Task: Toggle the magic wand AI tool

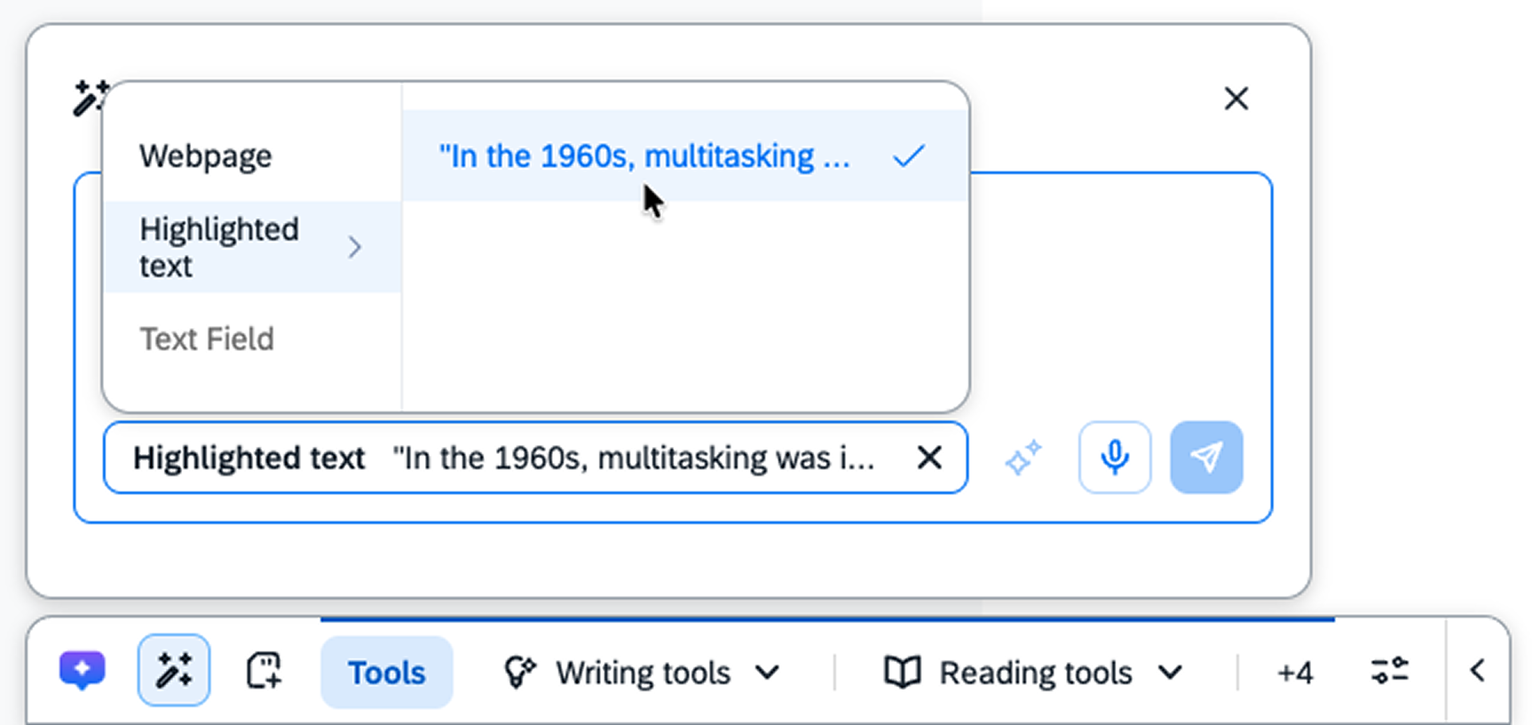Action: click(x=173, y=671)
